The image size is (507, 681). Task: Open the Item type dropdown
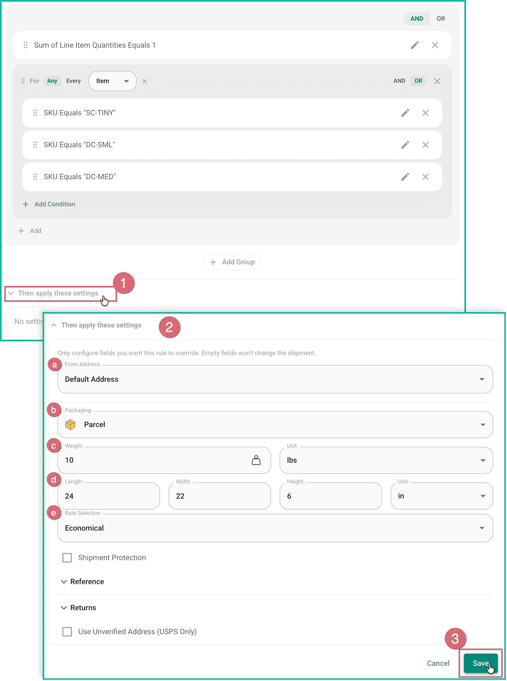pos(112,81)
